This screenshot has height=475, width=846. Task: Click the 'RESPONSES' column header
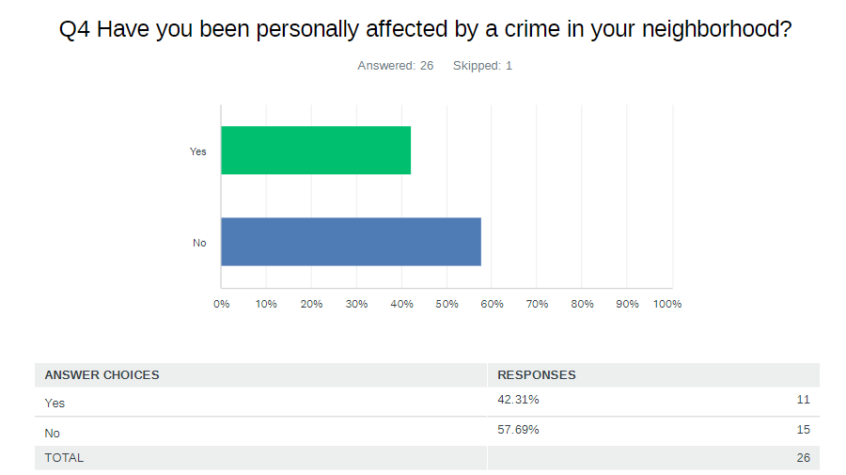pos(537,374)
